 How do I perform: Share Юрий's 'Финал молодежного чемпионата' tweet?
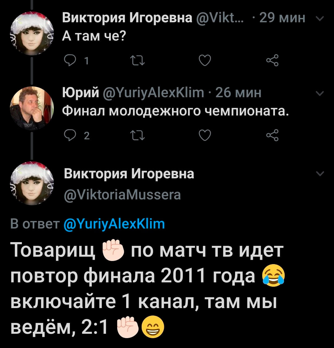click(x=272, y=135)
